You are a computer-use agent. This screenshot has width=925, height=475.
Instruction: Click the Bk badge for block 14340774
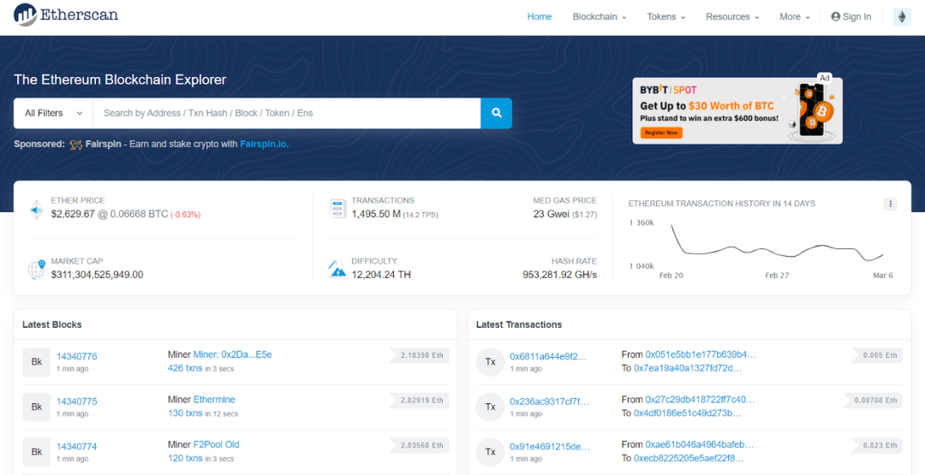[x=37, y=452]
